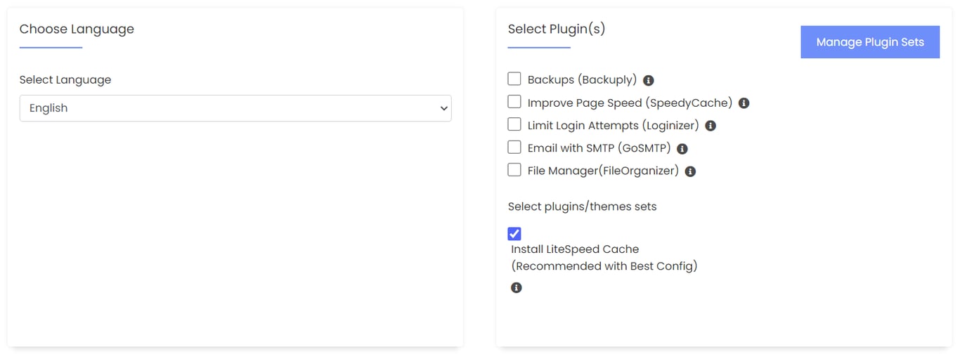The image size is (960, 354).
Task: Click the 'Choose Language' section heading
Action: (77, 29)
